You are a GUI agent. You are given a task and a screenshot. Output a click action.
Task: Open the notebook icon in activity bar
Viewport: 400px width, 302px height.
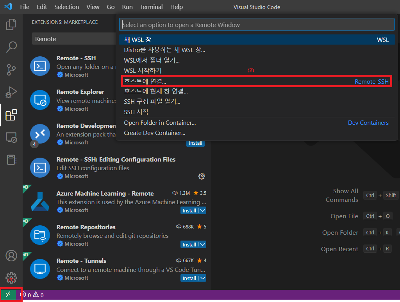11,160
